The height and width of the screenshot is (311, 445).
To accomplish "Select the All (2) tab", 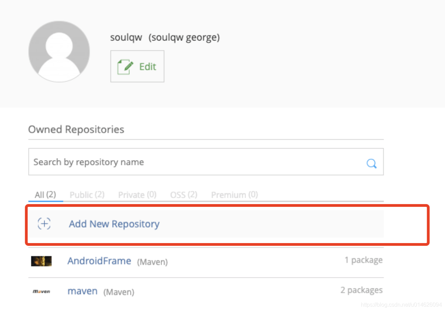I will pyautogui.click(x=45, y=195).
